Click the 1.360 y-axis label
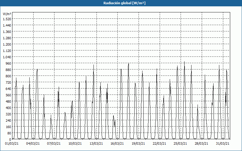The height and width of the screenshot is (151, 242). point(7,32)
